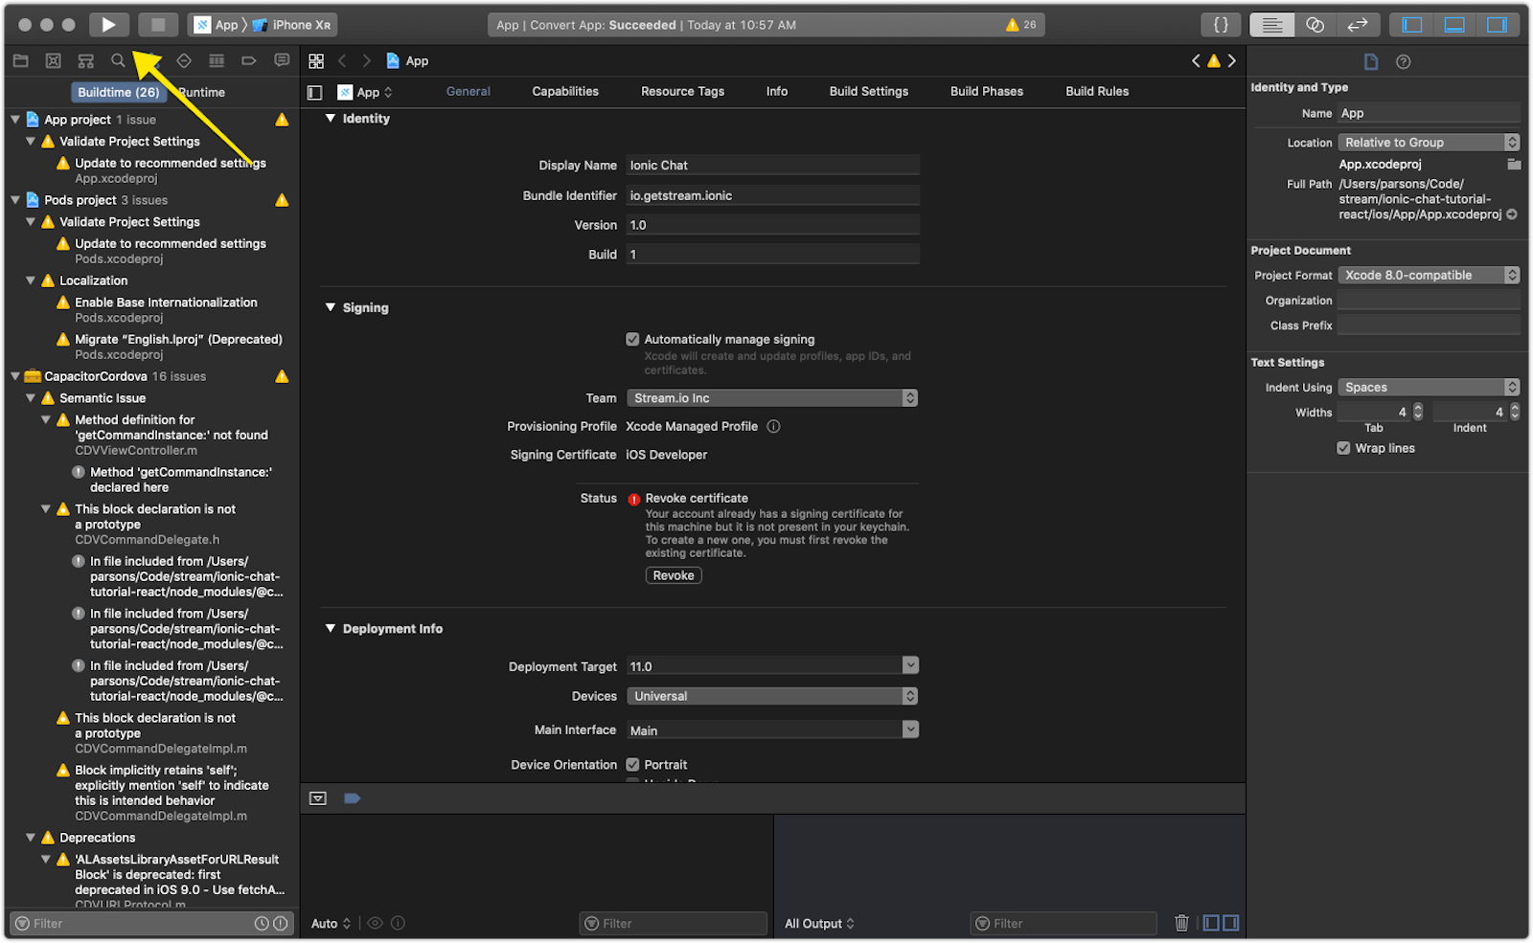Open the Project navigator folder icon

[x=20, y=61]
